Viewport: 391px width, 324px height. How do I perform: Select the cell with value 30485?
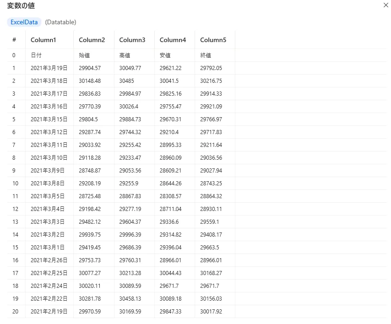[126, 81]
